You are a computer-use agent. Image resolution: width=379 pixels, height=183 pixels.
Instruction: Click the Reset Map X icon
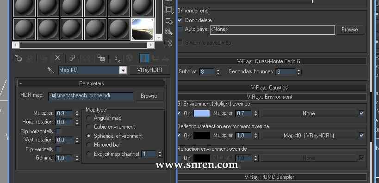[x=57, y=58]
